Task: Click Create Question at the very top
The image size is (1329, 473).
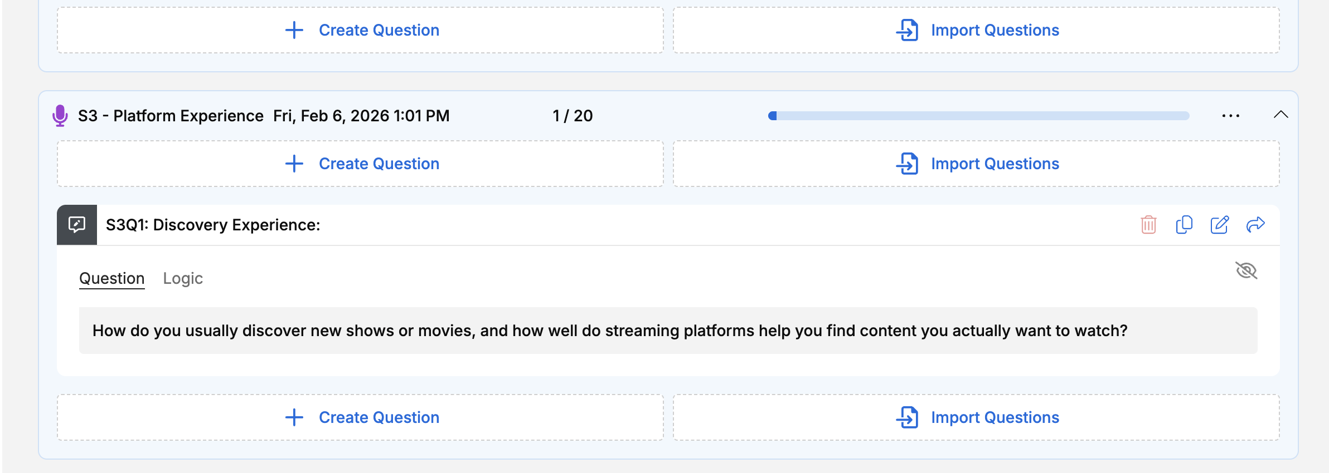Action: (379, 30)
